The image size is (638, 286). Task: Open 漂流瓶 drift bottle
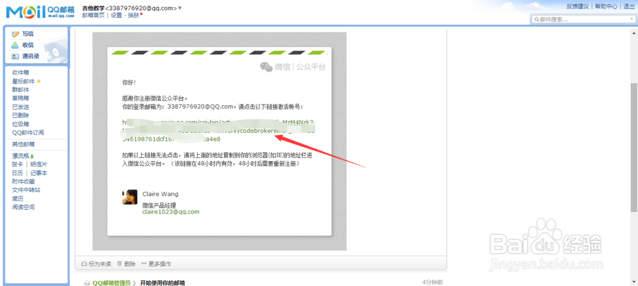(20, 156)
